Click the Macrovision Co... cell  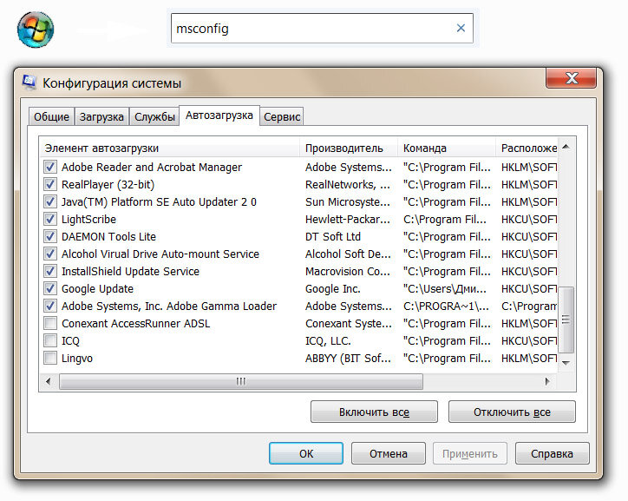(x=348, y=272)
